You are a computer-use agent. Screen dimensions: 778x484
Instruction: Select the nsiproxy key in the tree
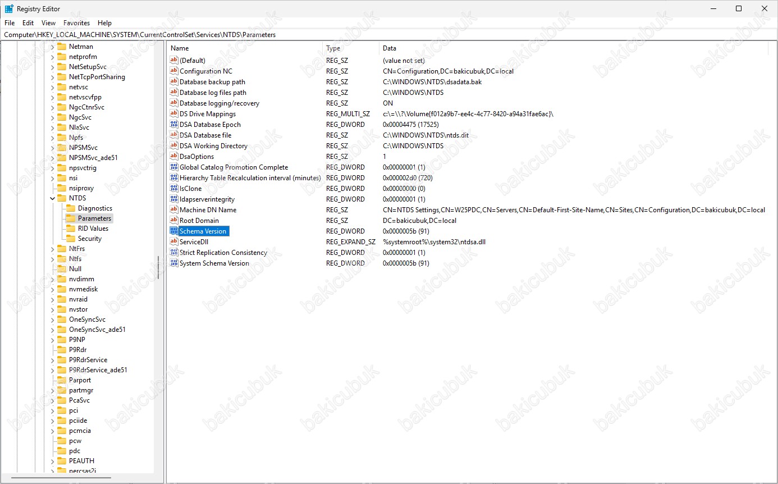(81, 188)
